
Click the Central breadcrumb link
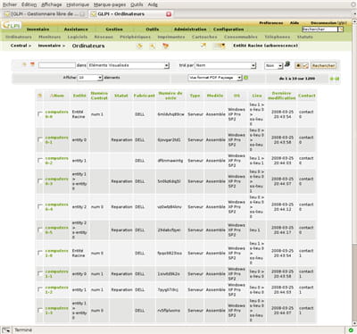click(x=19, y=46)
